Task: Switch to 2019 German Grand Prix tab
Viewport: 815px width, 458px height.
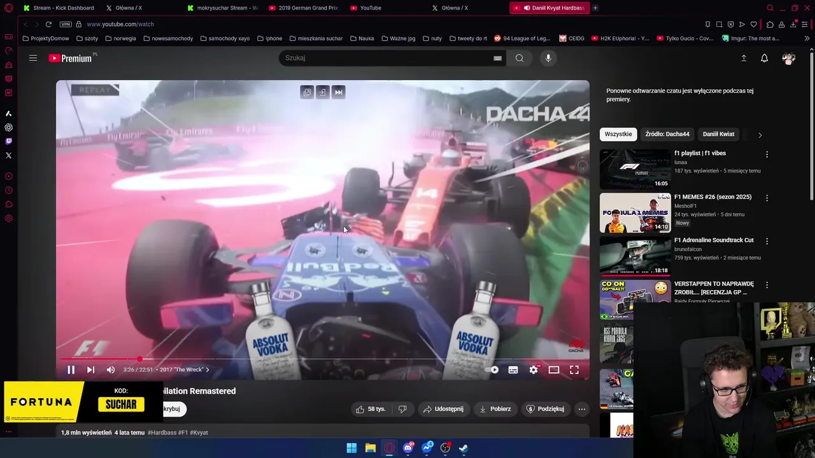Action: [x=304, y=8]
